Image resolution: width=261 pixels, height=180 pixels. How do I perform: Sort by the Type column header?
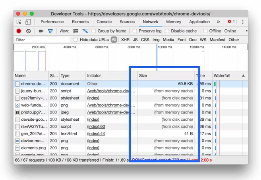(x=73, y=76)
